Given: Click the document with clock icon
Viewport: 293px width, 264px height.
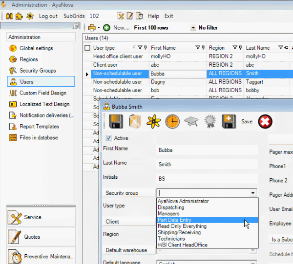Looking at the screenshot, I should point(139,16).
